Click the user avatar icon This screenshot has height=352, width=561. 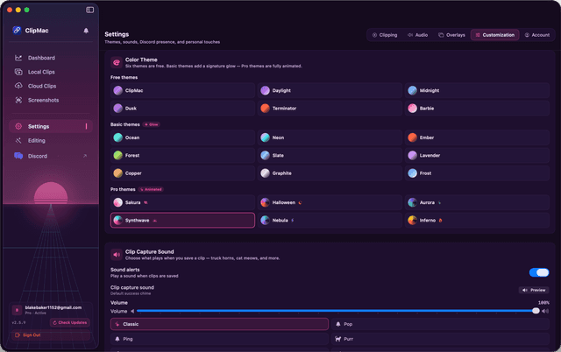[x=17, y=310]
